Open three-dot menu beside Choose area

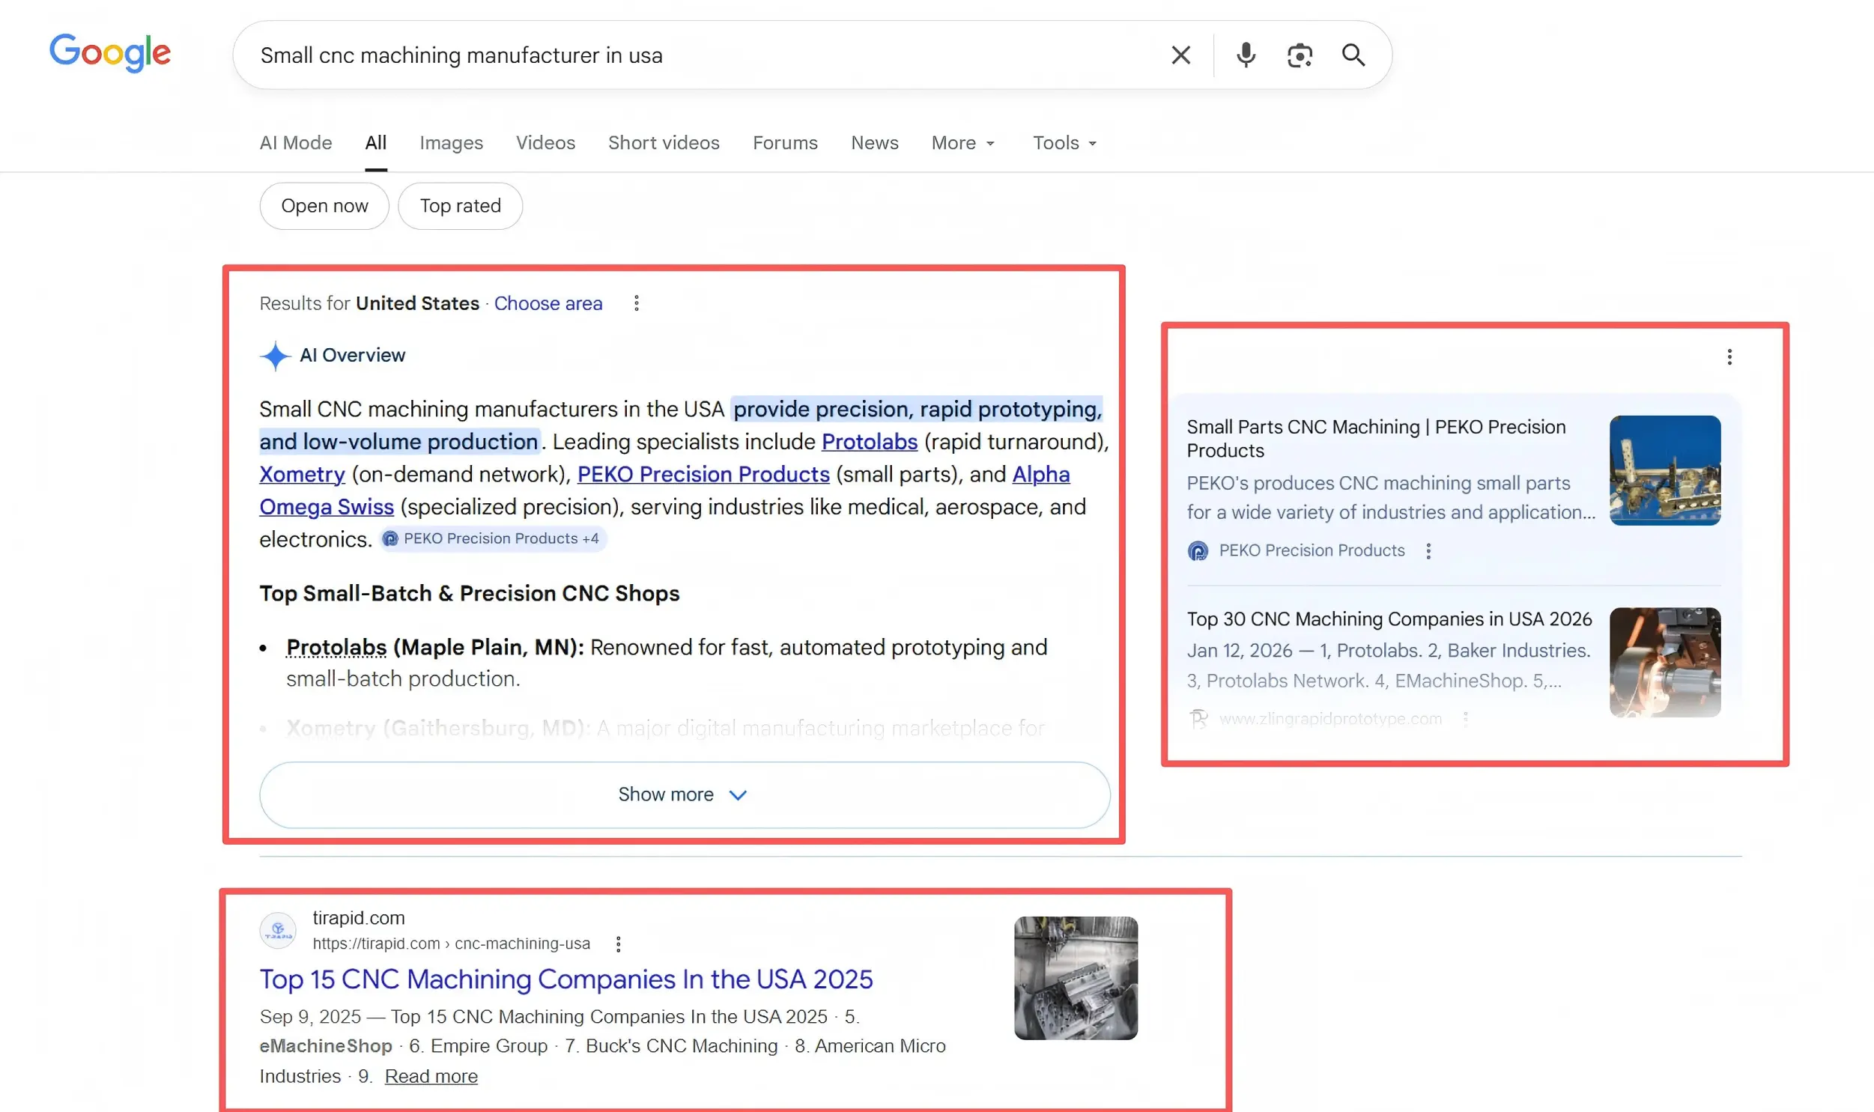[636, 303]
